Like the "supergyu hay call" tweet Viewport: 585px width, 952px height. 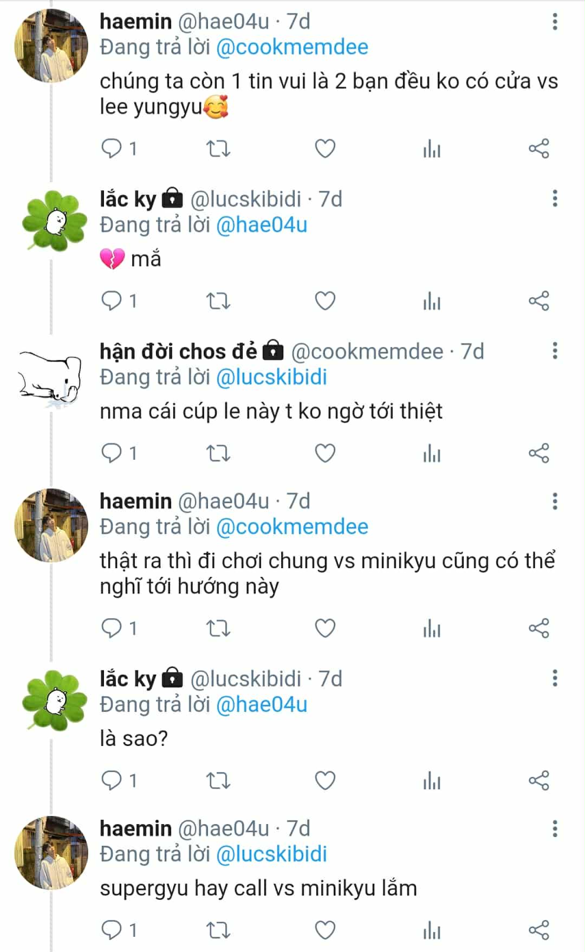[325, 930]
